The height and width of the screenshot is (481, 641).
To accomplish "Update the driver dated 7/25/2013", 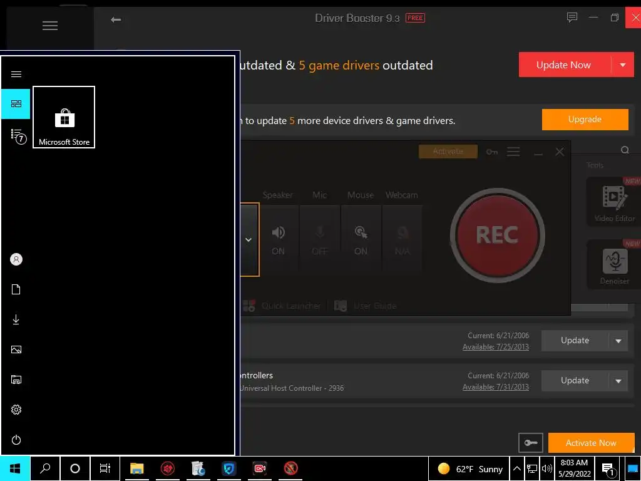I will 575,340.
